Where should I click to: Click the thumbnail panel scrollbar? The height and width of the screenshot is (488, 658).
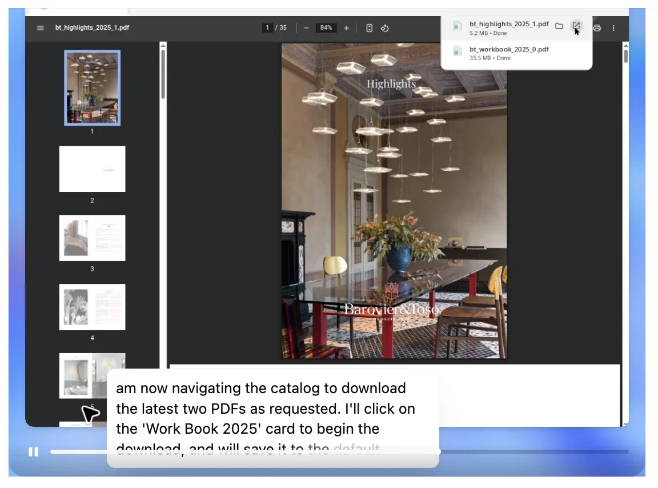[163, 74]
